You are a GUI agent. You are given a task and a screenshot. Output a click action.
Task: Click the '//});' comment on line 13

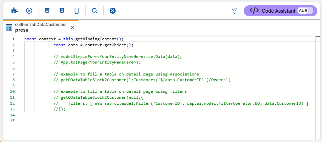(59, 109)
